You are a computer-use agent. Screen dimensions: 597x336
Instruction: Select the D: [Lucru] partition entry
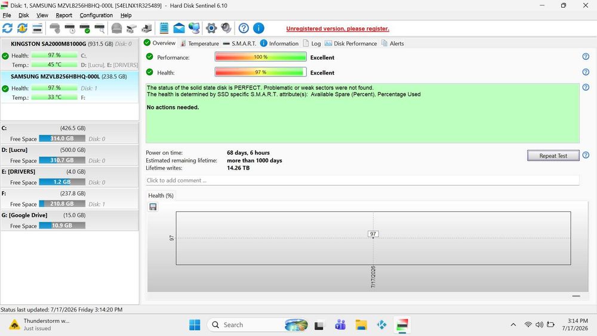tap(70, 155)
